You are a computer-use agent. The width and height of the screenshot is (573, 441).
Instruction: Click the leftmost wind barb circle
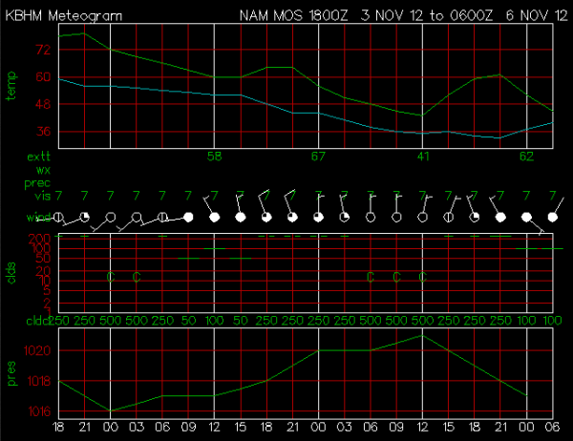pos(59,217)
